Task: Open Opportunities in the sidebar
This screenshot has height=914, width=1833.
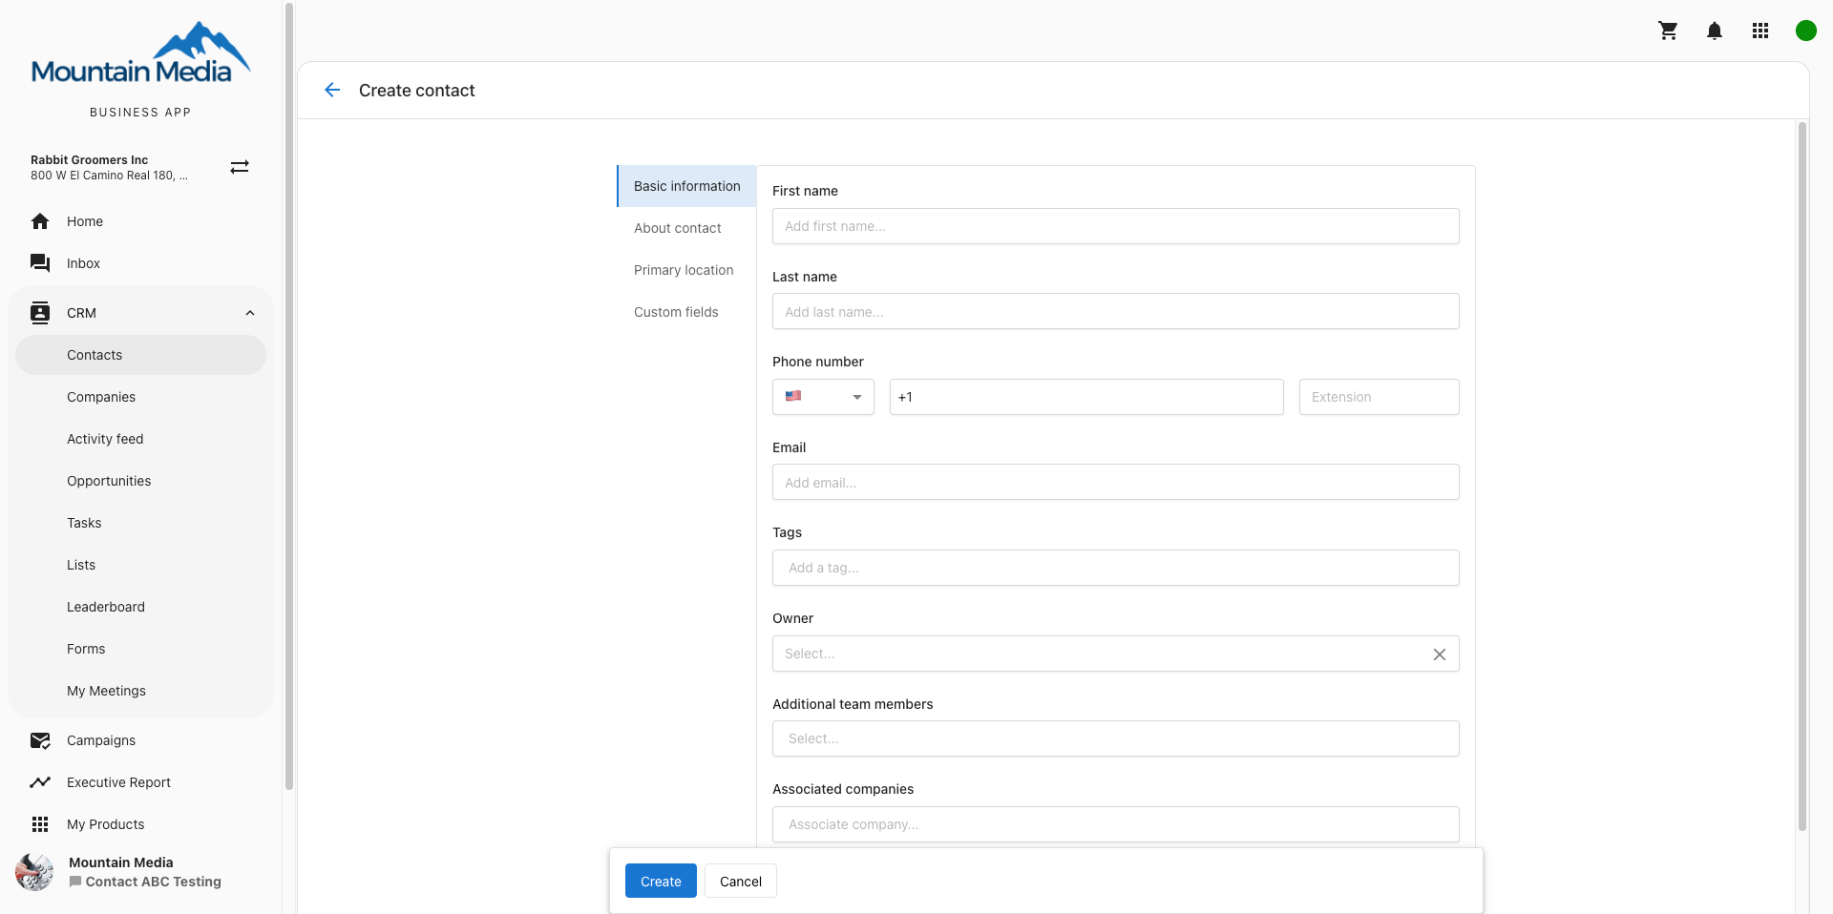Action: (140, 481)
